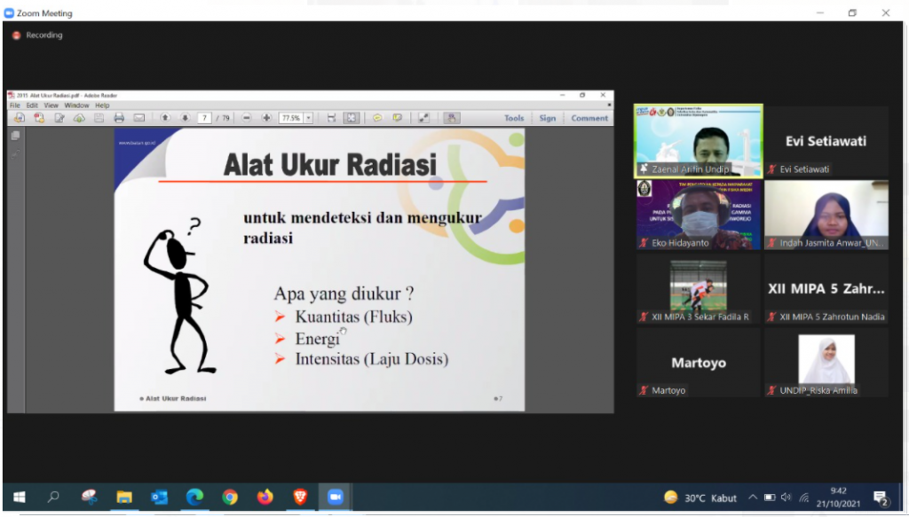Click the print icon in Adobe Reader

click(119, 118)
